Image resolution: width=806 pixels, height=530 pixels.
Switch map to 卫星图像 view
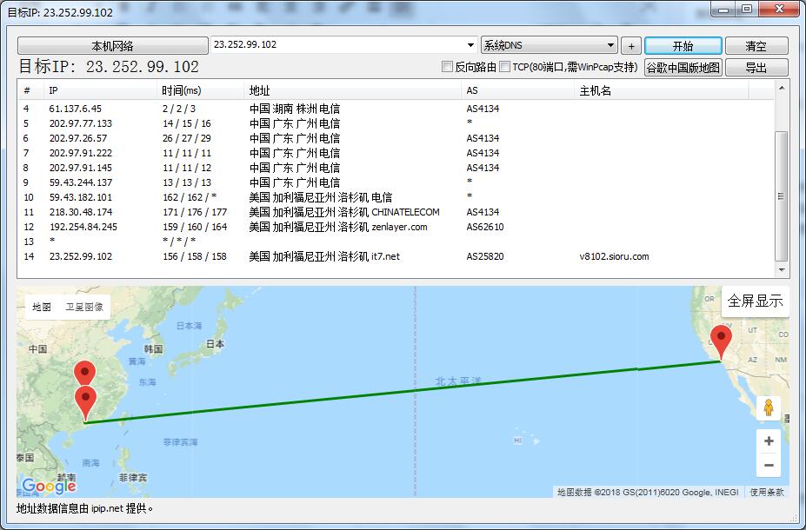click(x=84, y=307)
